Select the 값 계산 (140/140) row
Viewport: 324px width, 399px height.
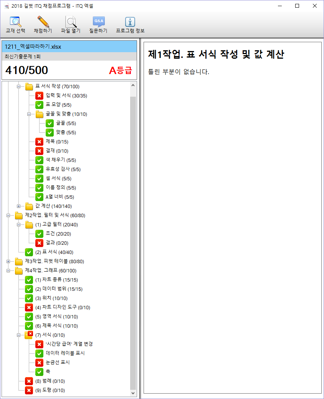pyautogui.click(x=53, y=206)
